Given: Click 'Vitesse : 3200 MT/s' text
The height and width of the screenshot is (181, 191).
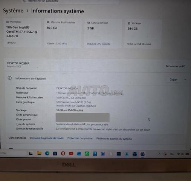Looking at the screenshot, I should [x=57, y=43].
